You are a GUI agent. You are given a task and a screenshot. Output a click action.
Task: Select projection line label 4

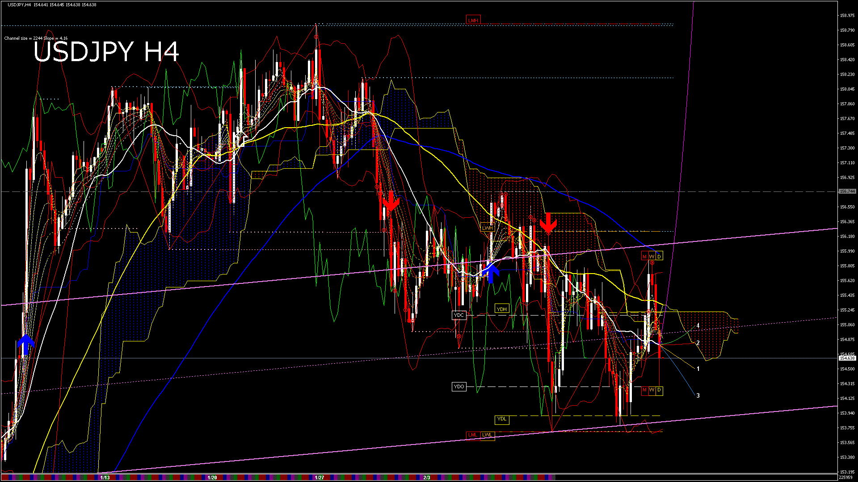point(698,326)
